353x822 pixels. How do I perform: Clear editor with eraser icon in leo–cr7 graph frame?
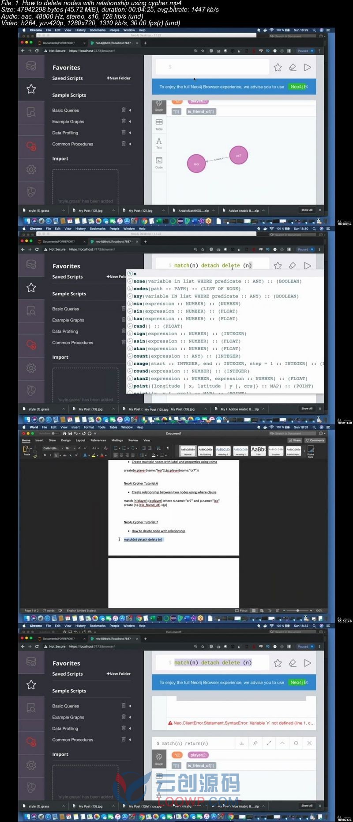point(292,67)
